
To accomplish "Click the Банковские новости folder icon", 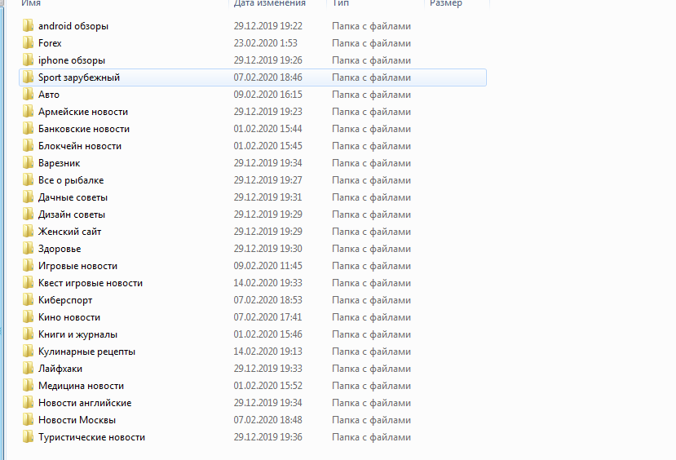I will [x=28, y=129].
